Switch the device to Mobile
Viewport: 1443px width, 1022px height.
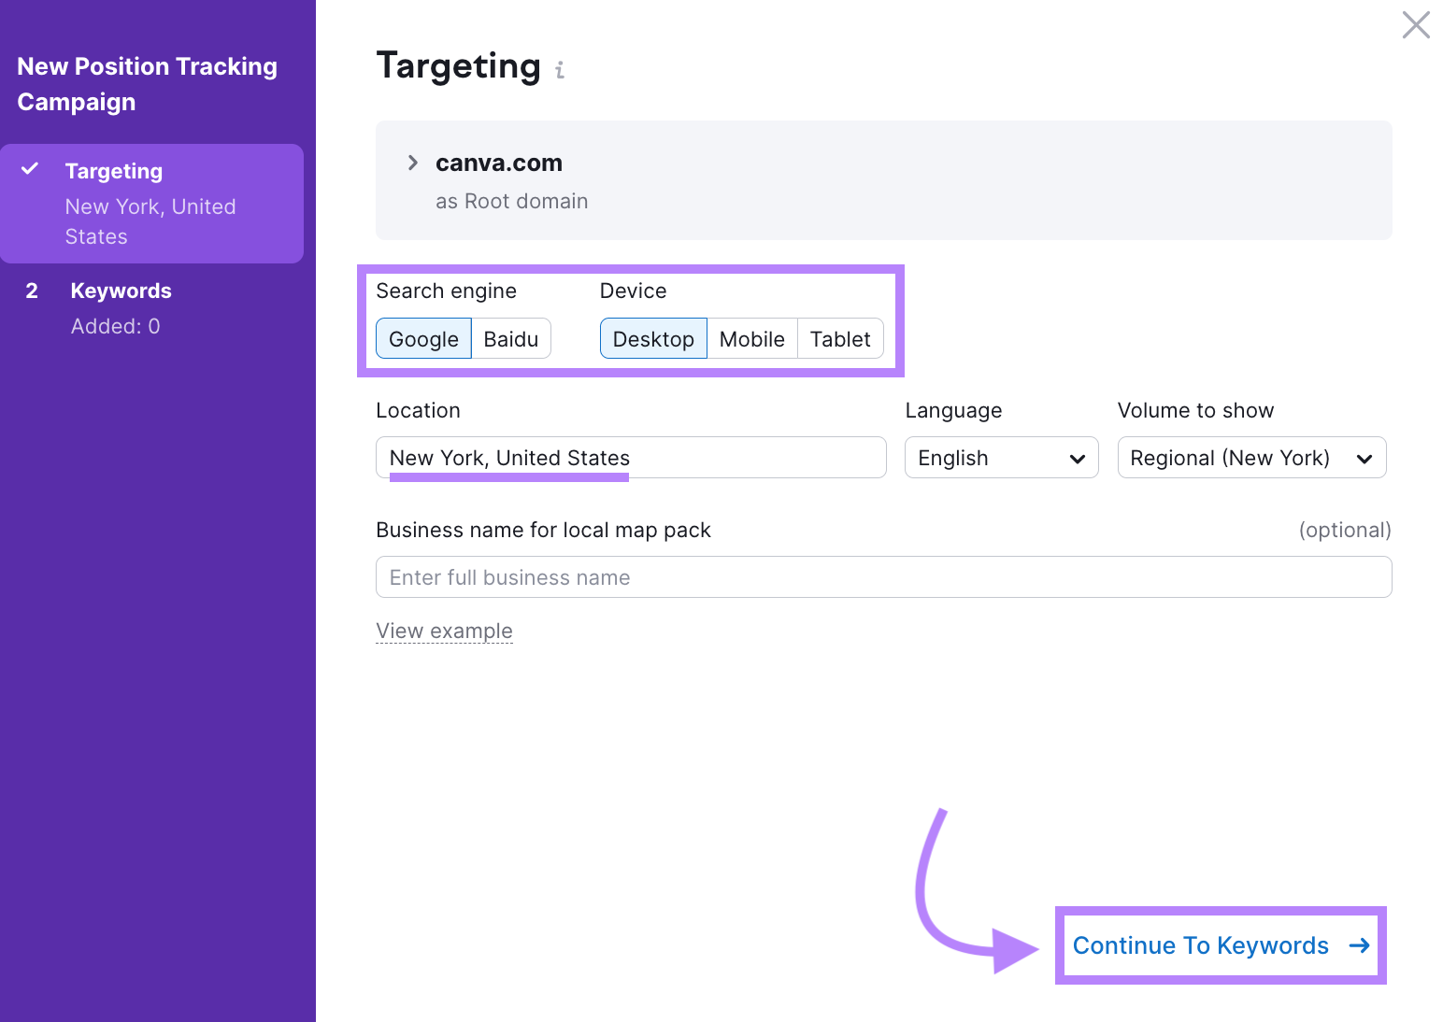752,338
